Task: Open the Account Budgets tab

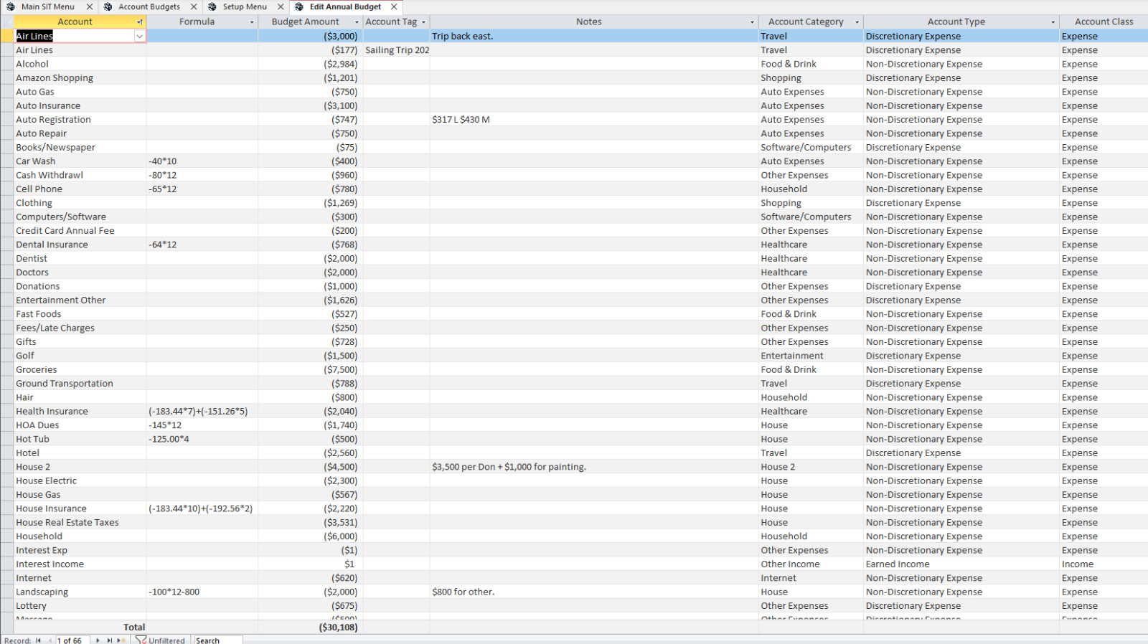Action: 149,6
